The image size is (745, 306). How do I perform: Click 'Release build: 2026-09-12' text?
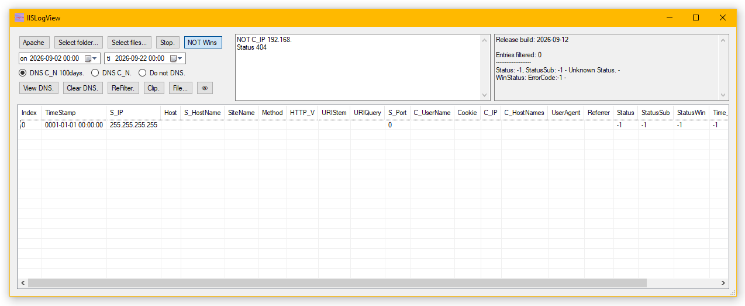tap(532, 40)
